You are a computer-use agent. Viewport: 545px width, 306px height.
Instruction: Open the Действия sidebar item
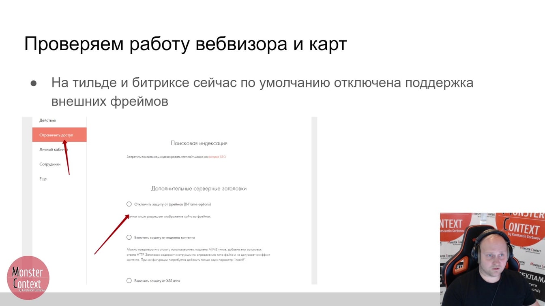tap(47, 120)
